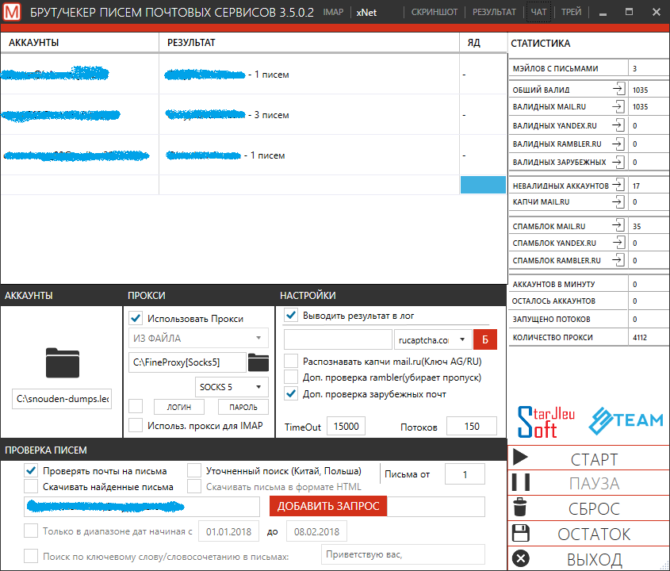This screenshot has height=571, width=670.
Task: Click export arrow for НЕВАЛИДНЫХ АККАУНТОВ
Action: pos(618,185)
